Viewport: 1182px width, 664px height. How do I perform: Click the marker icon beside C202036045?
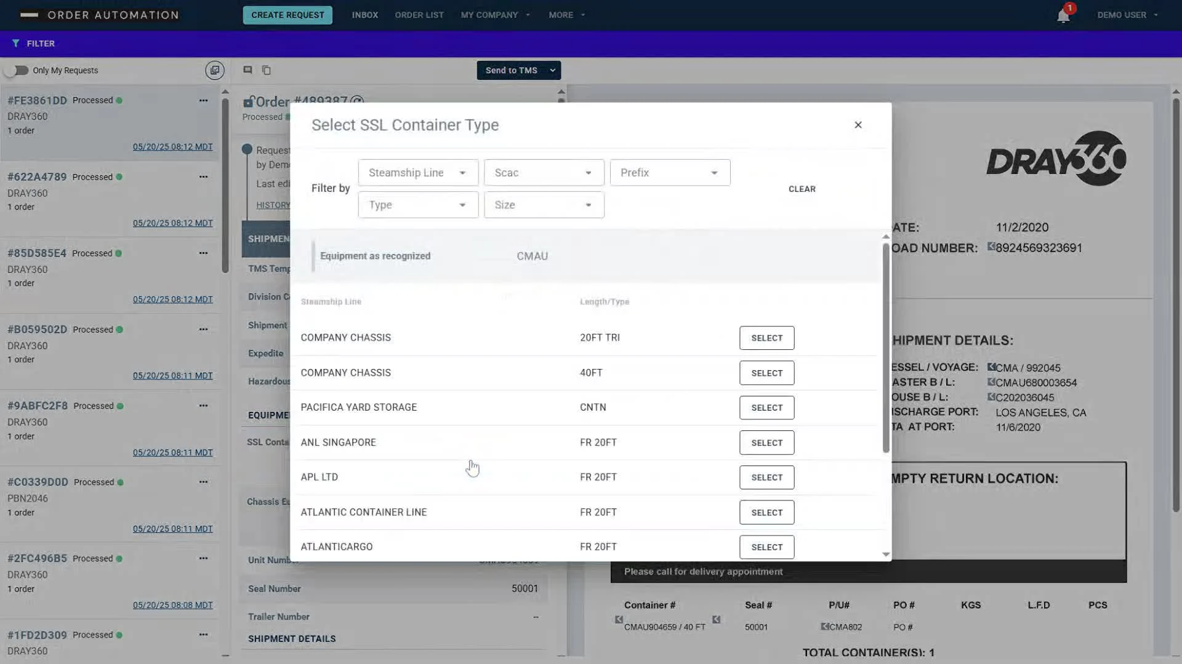point(991,397)
